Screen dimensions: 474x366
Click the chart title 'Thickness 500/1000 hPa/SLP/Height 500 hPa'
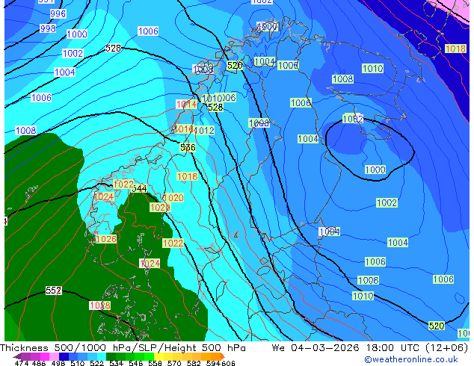(123, 348)
